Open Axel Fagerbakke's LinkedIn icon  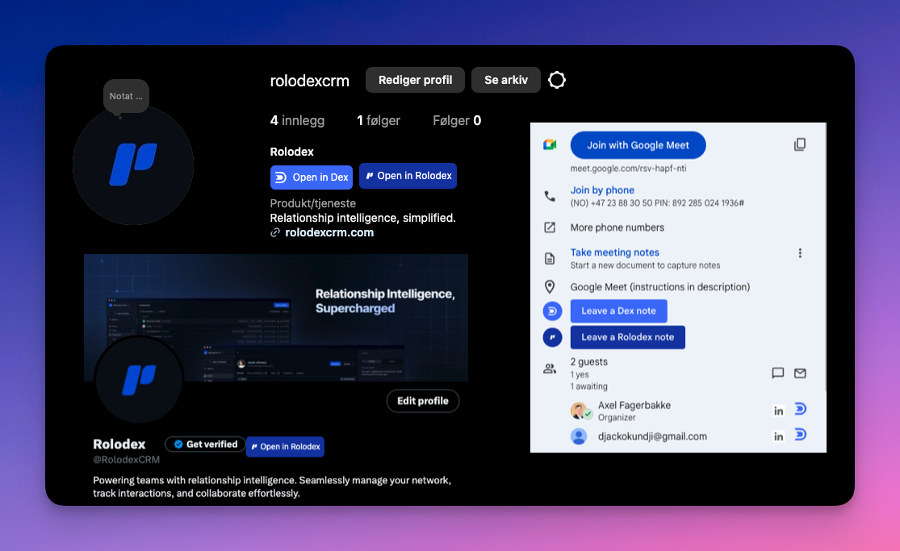(x=778, y=411)
